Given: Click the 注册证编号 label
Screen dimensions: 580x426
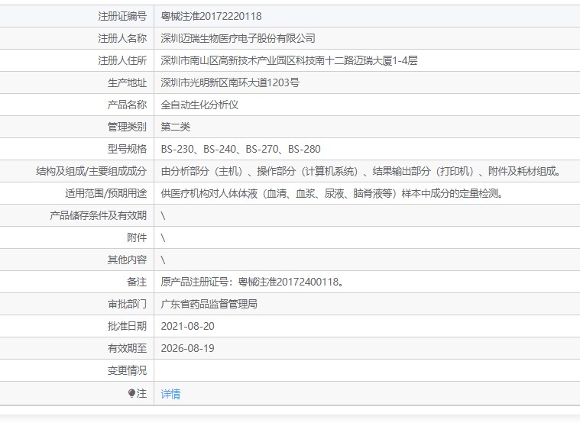Looking at the screenshot, I should [122, 16].
